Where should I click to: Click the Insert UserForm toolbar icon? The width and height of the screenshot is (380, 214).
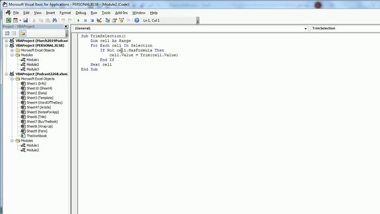pos(15,20)
